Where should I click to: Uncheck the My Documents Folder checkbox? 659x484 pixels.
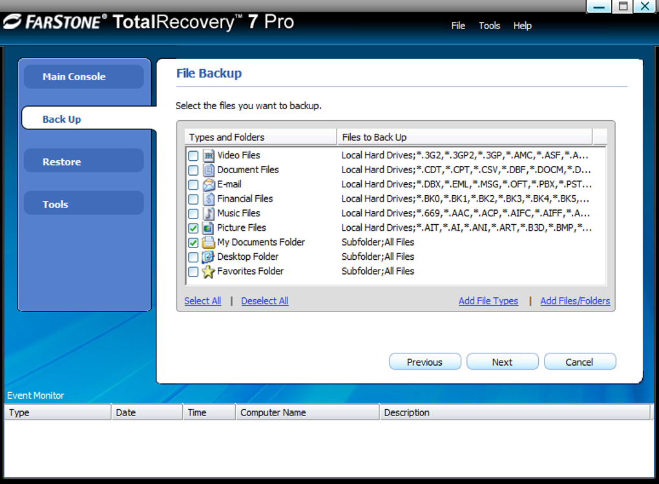(193, 242)
